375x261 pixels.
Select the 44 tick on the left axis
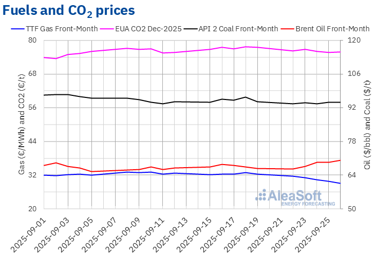tap(32, 142)
